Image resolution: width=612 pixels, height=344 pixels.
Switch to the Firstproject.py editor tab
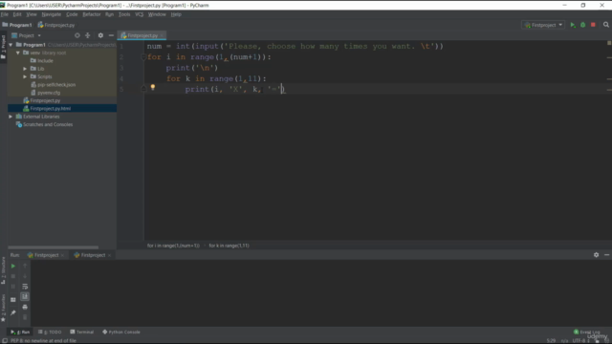point(142,35)
